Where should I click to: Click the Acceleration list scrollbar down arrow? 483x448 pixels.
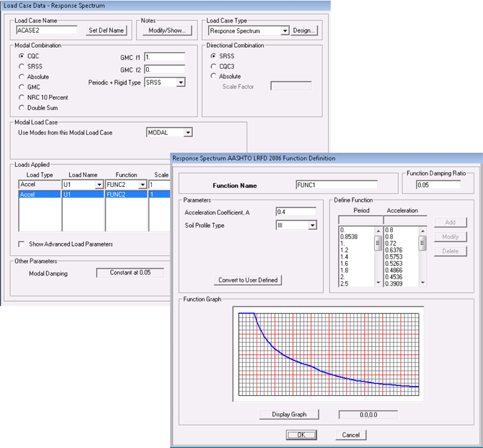click(422, 282)
